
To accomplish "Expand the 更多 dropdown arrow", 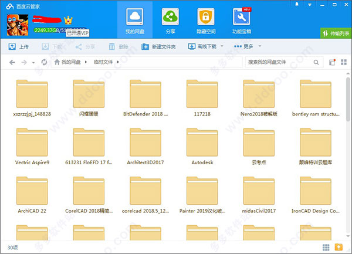I will coord(260,46).
